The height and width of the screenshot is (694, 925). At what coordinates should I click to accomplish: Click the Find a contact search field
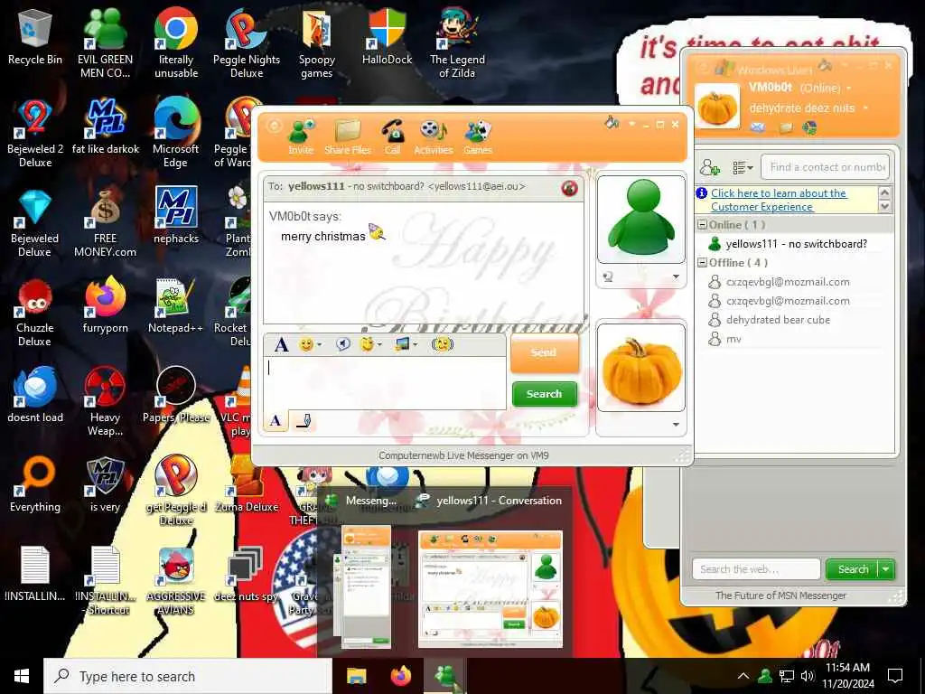(825, 167)
